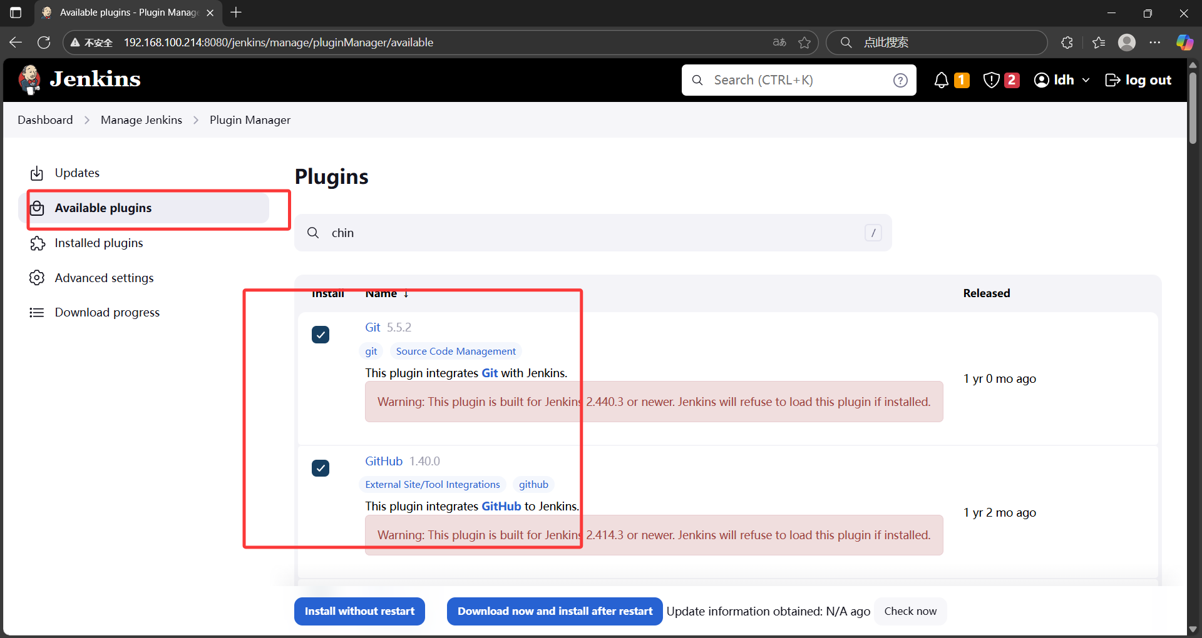Click the Jenkins butler logo icon
Image resolution: width=1202 pixels, height=638 pixels.
pos(29,79)
